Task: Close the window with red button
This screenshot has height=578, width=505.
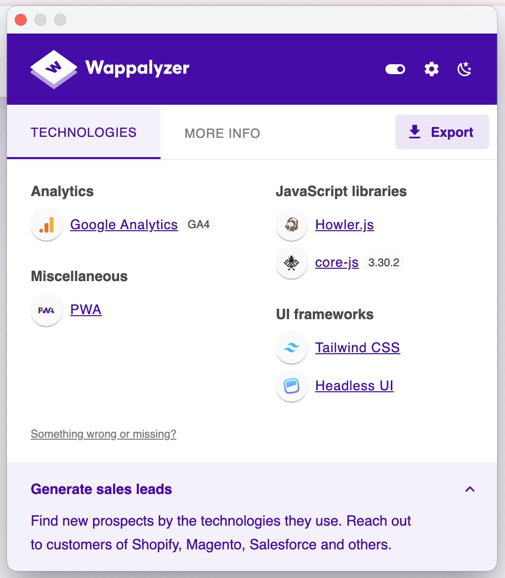Action: pos(21,20)
